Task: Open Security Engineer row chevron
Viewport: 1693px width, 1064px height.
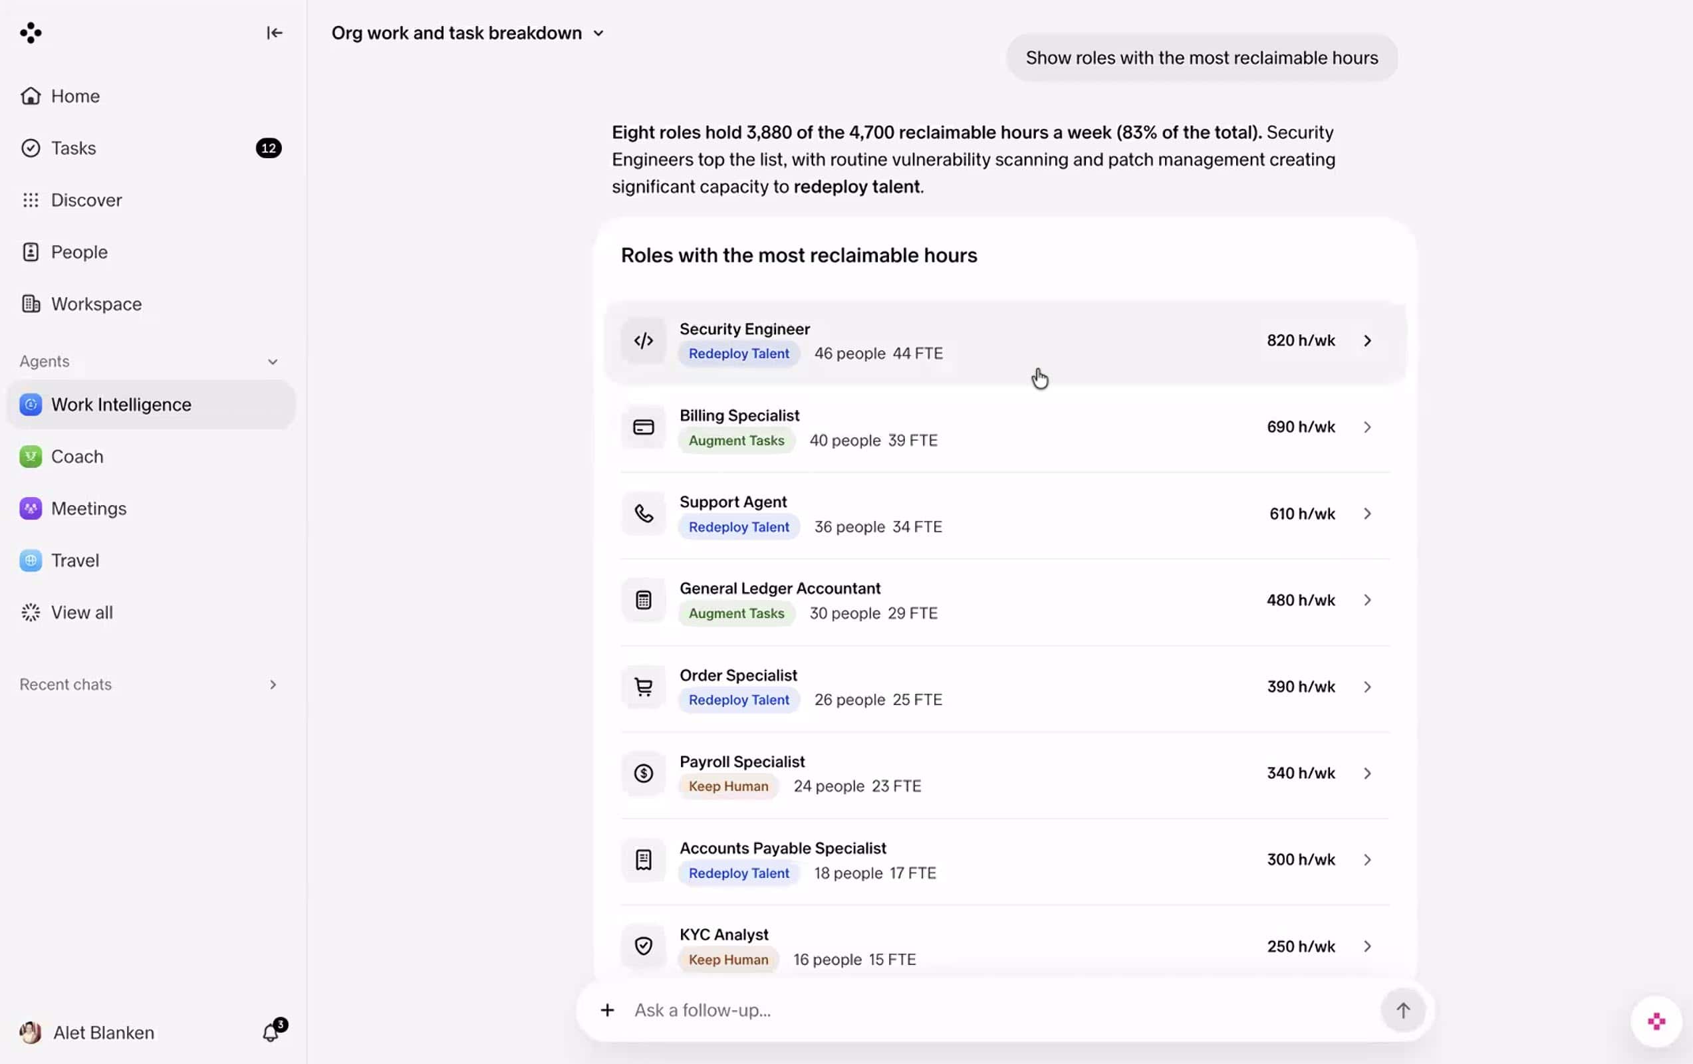Action: pyautogui.click(x=1367, y=340)
